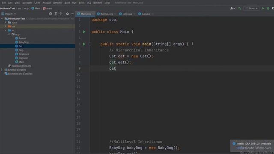Viewport: 274px width, 154px height.
Task: Select InheritanceTest.iml file in tree
Action: coord(21,66)
